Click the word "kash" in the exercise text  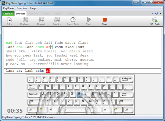(x=59, y=47)
